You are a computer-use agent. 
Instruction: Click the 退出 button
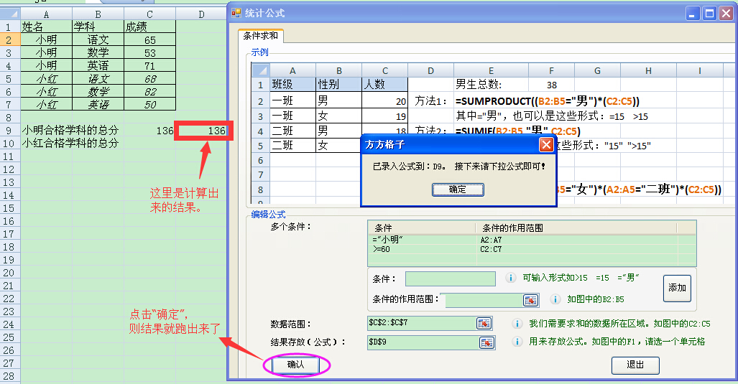635,365
